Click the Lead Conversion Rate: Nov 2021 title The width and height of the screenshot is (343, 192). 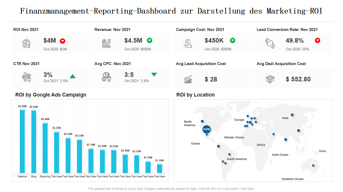point(287,30)
